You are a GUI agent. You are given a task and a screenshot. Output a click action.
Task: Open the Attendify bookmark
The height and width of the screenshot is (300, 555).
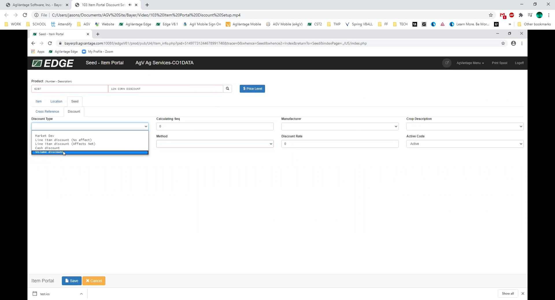[62, 24]
